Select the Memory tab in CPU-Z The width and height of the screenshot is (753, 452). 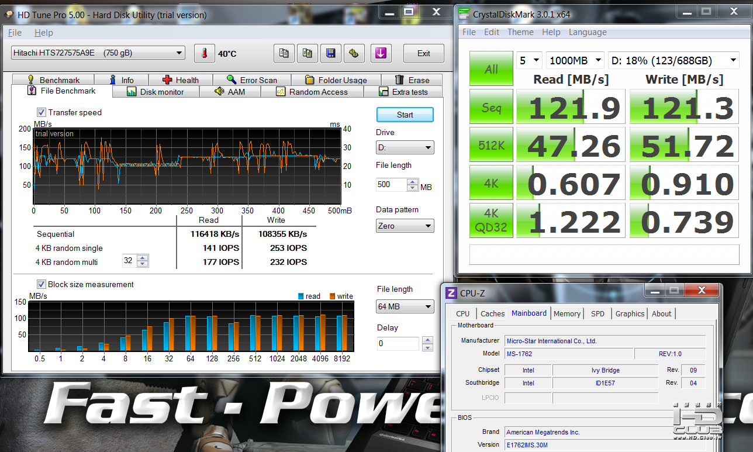click(x=567, y=313)
